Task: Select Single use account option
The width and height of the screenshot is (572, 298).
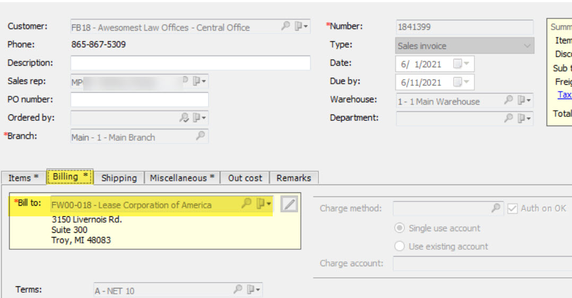Action: [x=400, y=228]
